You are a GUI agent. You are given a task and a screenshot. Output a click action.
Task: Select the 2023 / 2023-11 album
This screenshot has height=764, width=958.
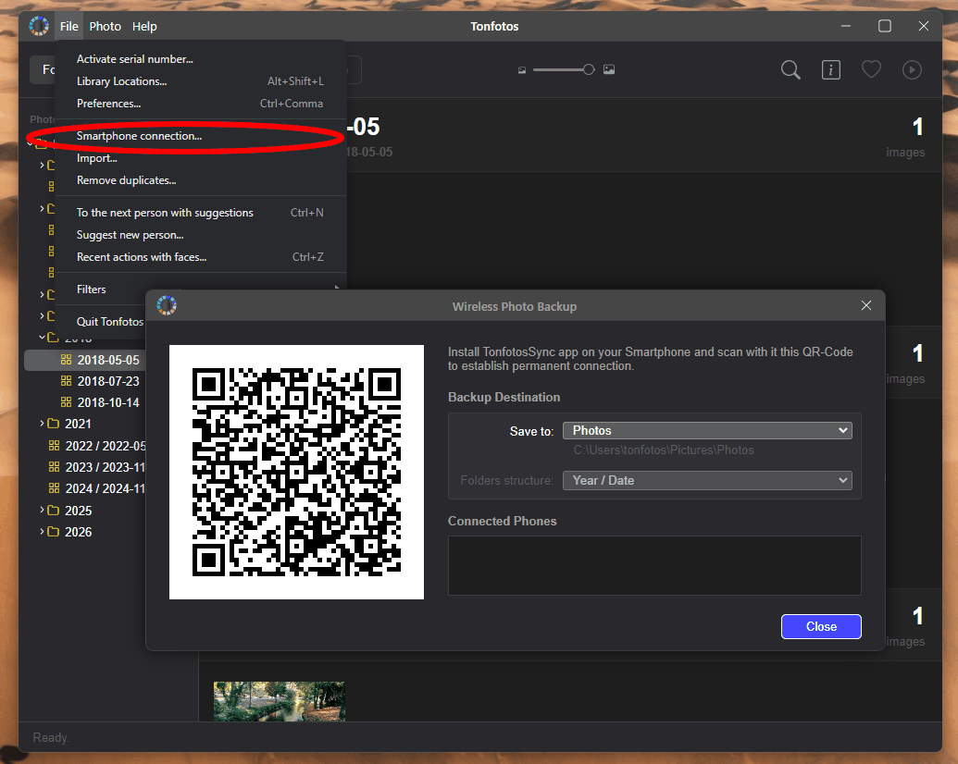(x=106, y=467)
